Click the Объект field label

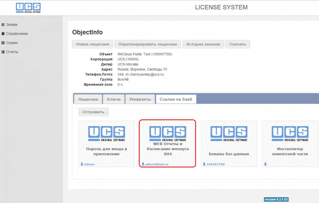point(106,54)
